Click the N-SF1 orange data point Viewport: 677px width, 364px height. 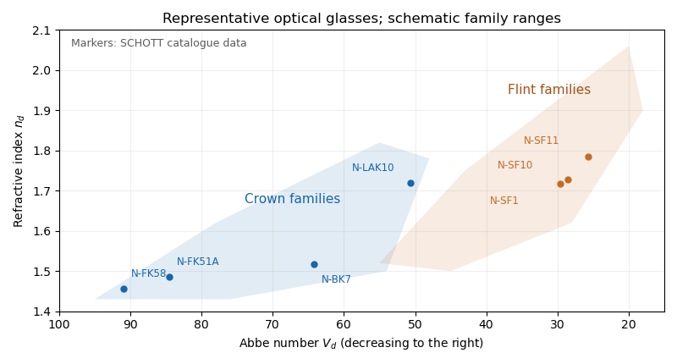pos(560,184)
